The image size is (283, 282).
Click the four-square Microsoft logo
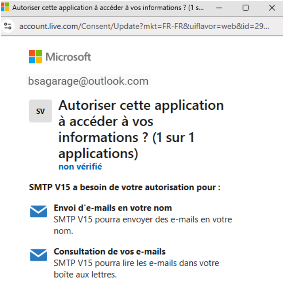pos(35,57)
